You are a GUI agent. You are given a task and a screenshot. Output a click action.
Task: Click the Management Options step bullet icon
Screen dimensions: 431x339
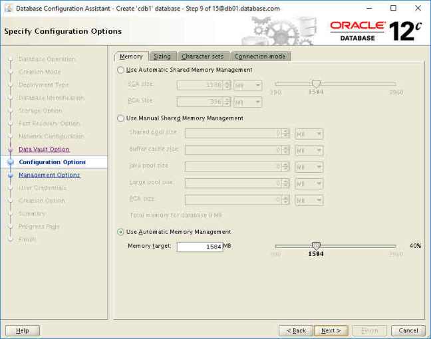tap(11, 175)
